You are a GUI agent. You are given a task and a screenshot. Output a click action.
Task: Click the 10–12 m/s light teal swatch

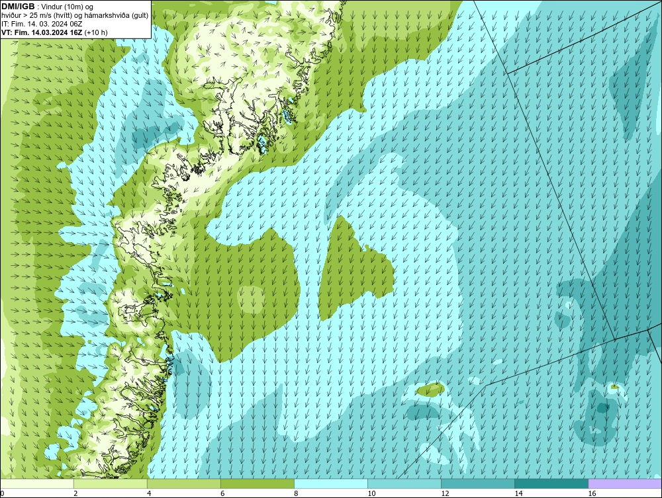(404, 483)
